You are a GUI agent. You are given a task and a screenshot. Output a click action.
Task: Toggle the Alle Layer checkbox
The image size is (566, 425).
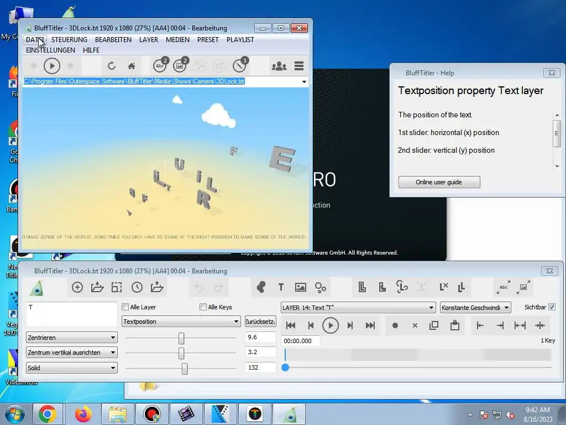click(125, 307)
